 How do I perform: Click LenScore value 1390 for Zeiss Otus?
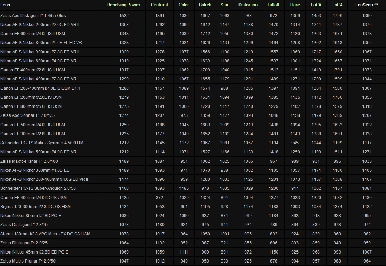tap(367, 16)
